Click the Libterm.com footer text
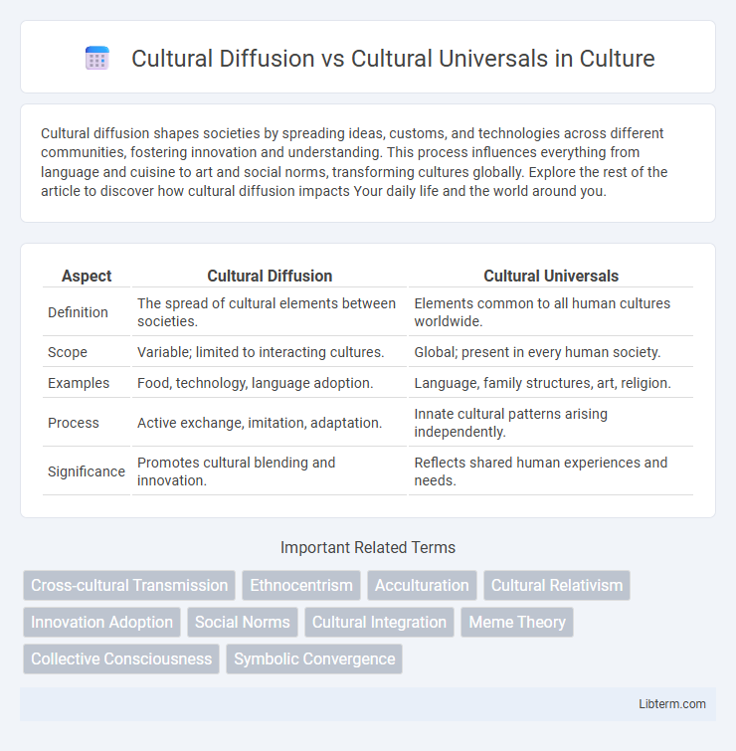This screenshot has width=736, height=751. (x=671, y=704)
